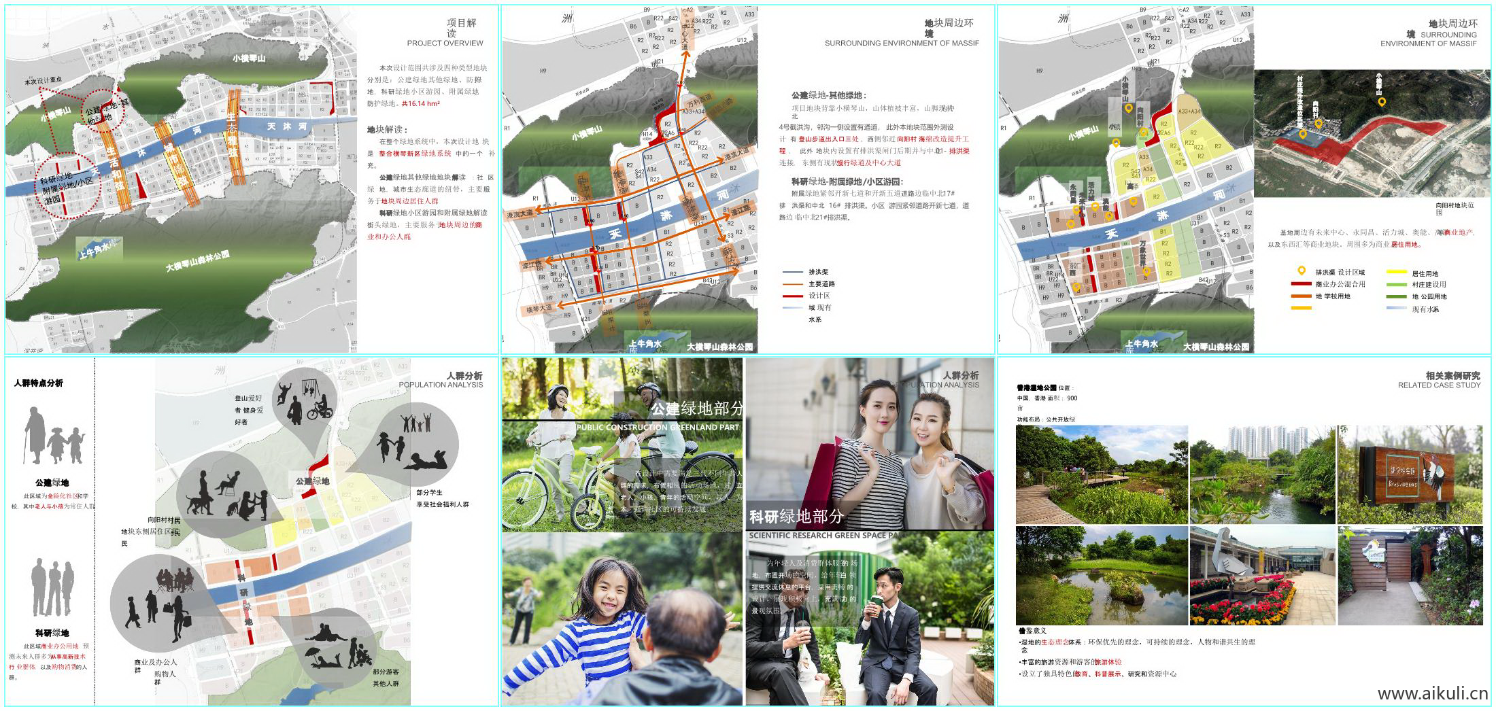Open the pond with small island photo
This screenshot has height=711, width=1496.
pyautogui.click(x=1102, y=575)
